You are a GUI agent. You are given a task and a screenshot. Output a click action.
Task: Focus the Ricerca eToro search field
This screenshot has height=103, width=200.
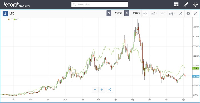click(100, 5)
